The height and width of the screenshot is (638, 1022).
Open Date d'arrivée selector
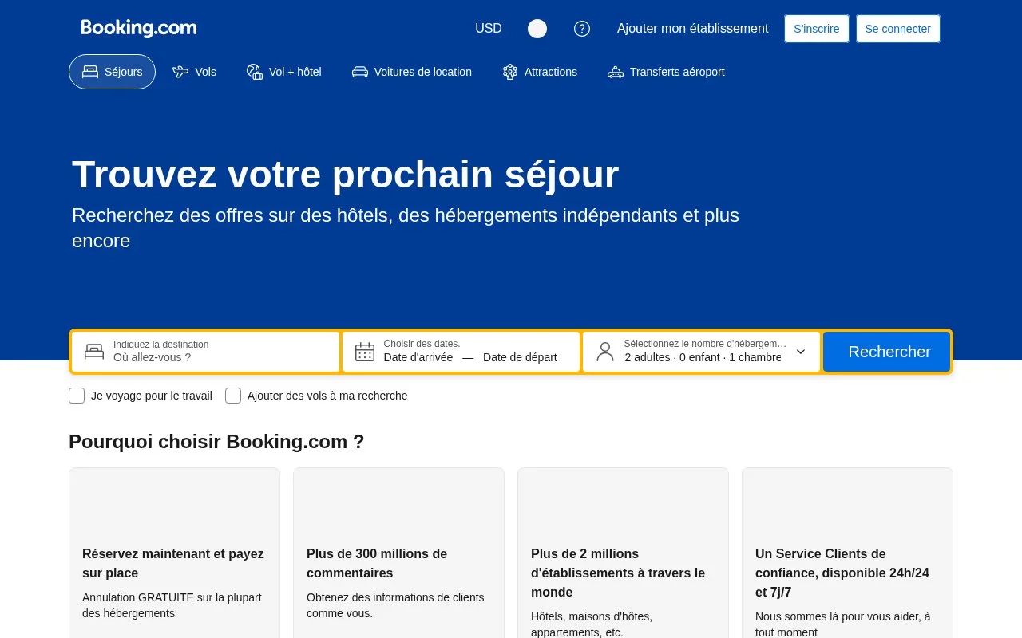click(x=418, y=357)
